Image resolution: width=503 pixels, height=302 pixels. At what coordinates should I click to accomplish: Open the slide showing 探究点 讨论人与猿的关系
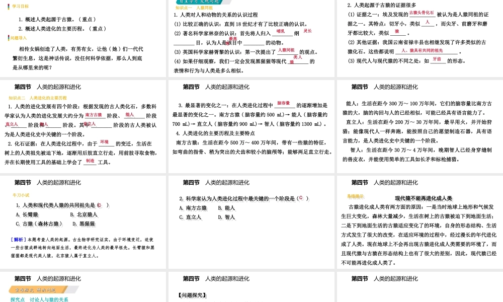pos(83,287)
